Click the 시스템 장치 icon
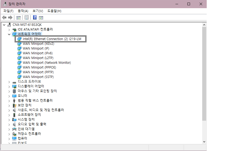248x151 pixels. (x=14, y=120)
